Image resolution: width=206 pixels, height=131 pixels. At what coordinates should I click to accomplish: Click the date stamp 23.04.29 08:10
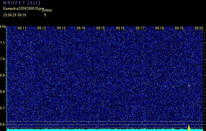click(15, 15)
